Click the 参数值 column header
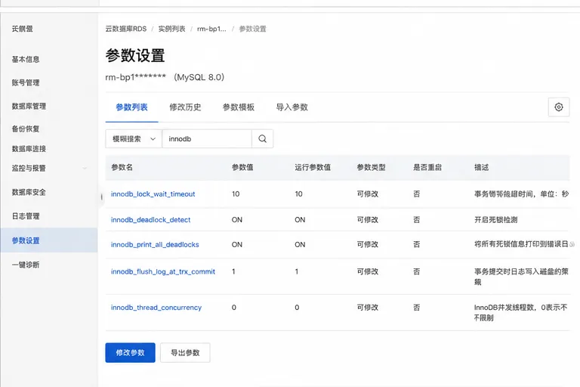 coord(242,167)
